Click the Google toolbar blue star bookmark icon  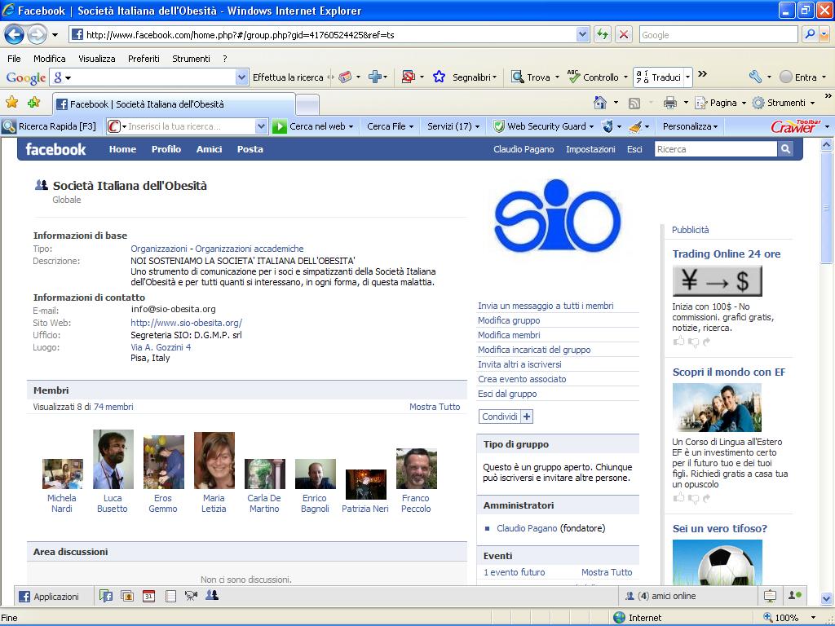439,77
